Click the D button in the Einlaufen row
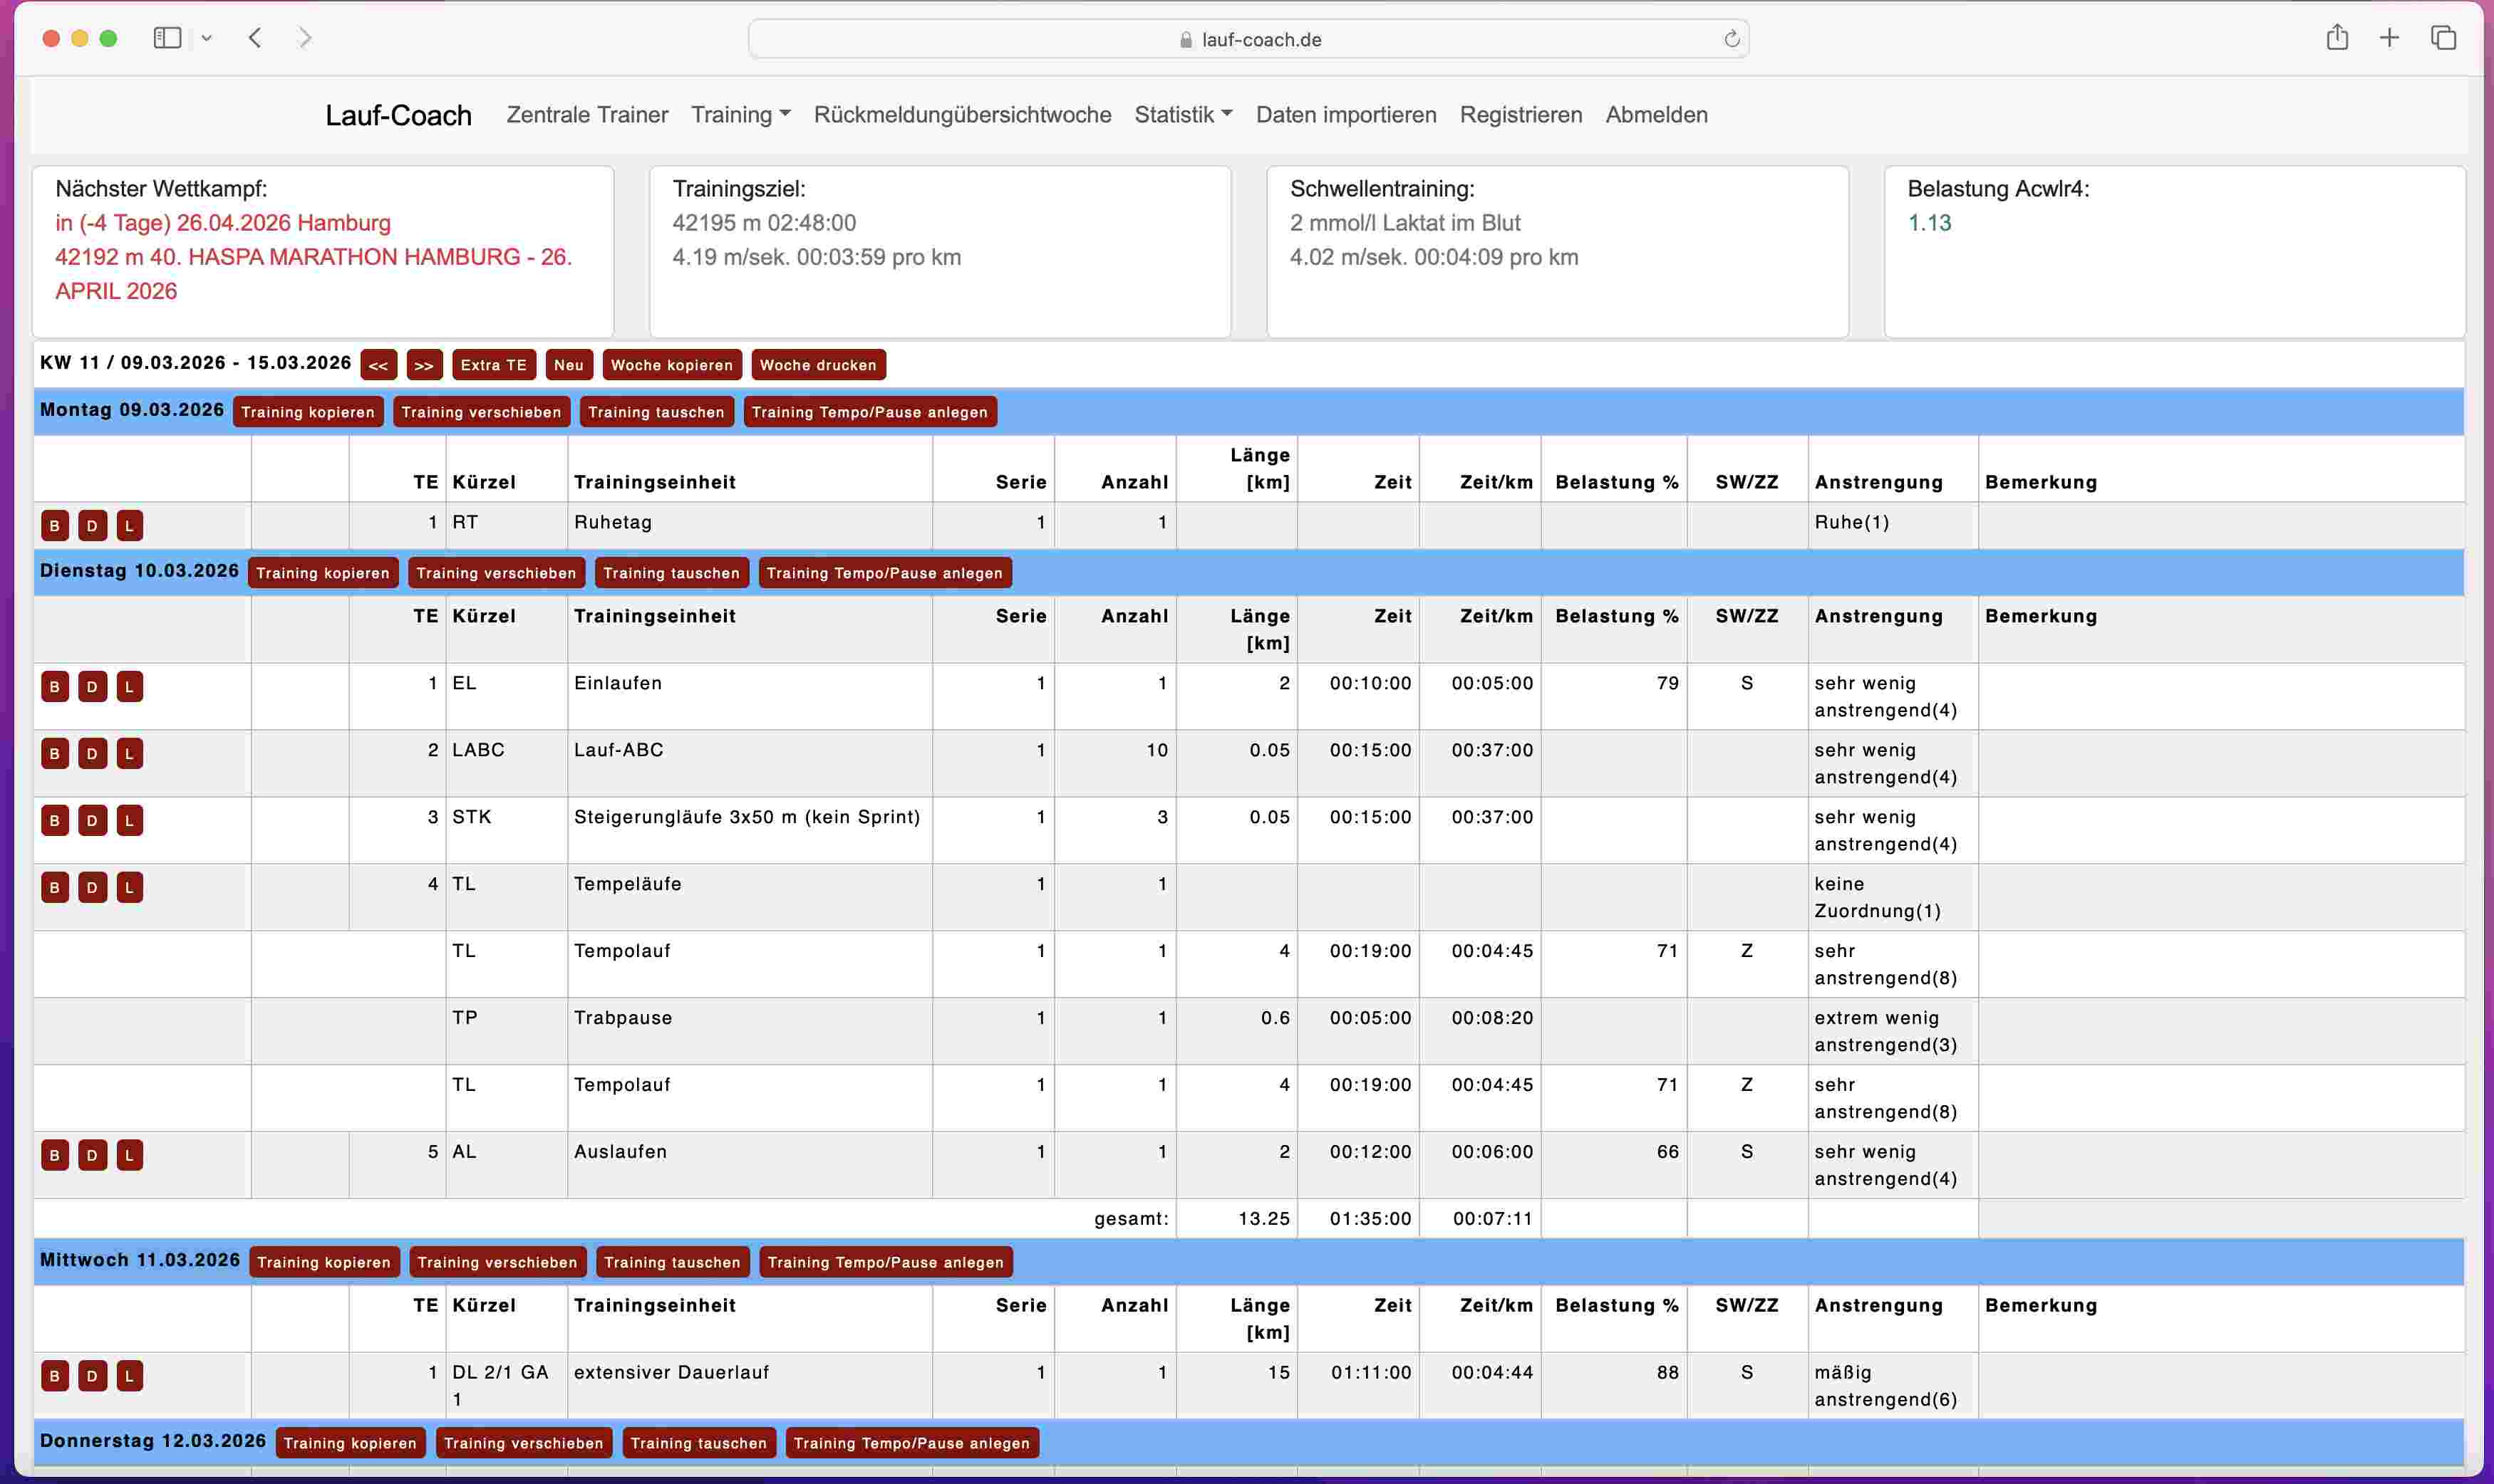Screen dimensions: 2494x1484 (92, 687)
